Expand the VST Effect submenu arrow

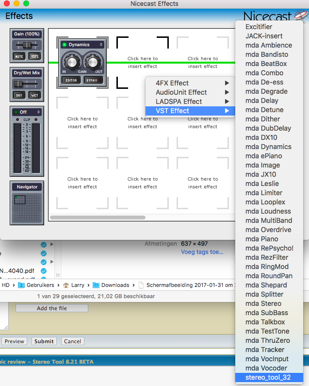[227, 111]
